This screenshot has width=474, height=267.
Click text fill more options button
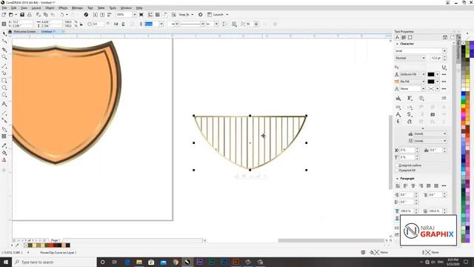(x=444, y=74)
